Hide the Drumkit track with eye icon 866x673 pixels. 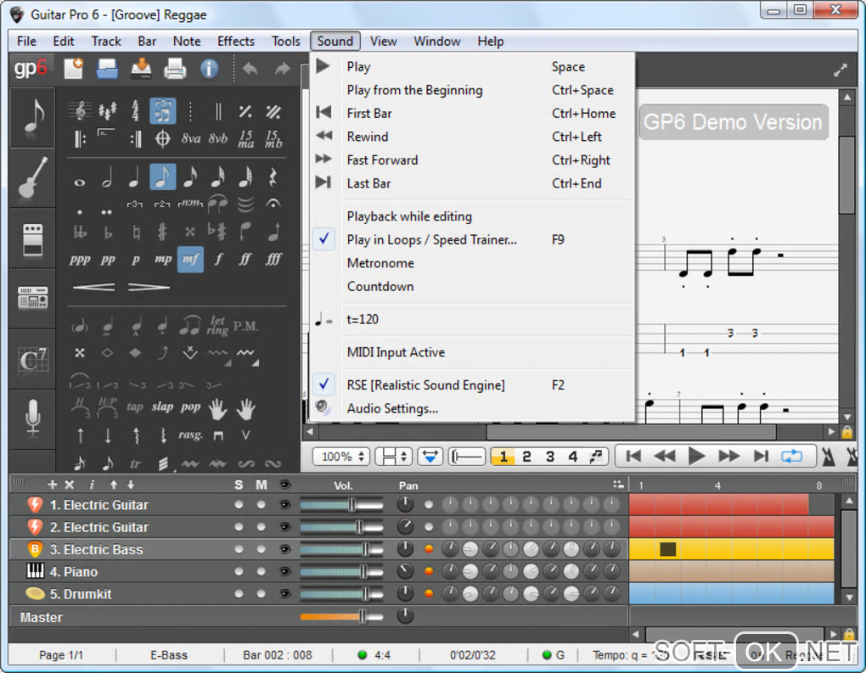(x=284, y=594)
